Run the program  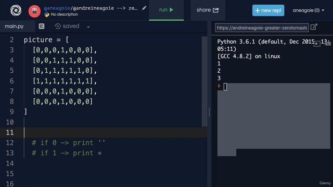[x=166, y=10]
